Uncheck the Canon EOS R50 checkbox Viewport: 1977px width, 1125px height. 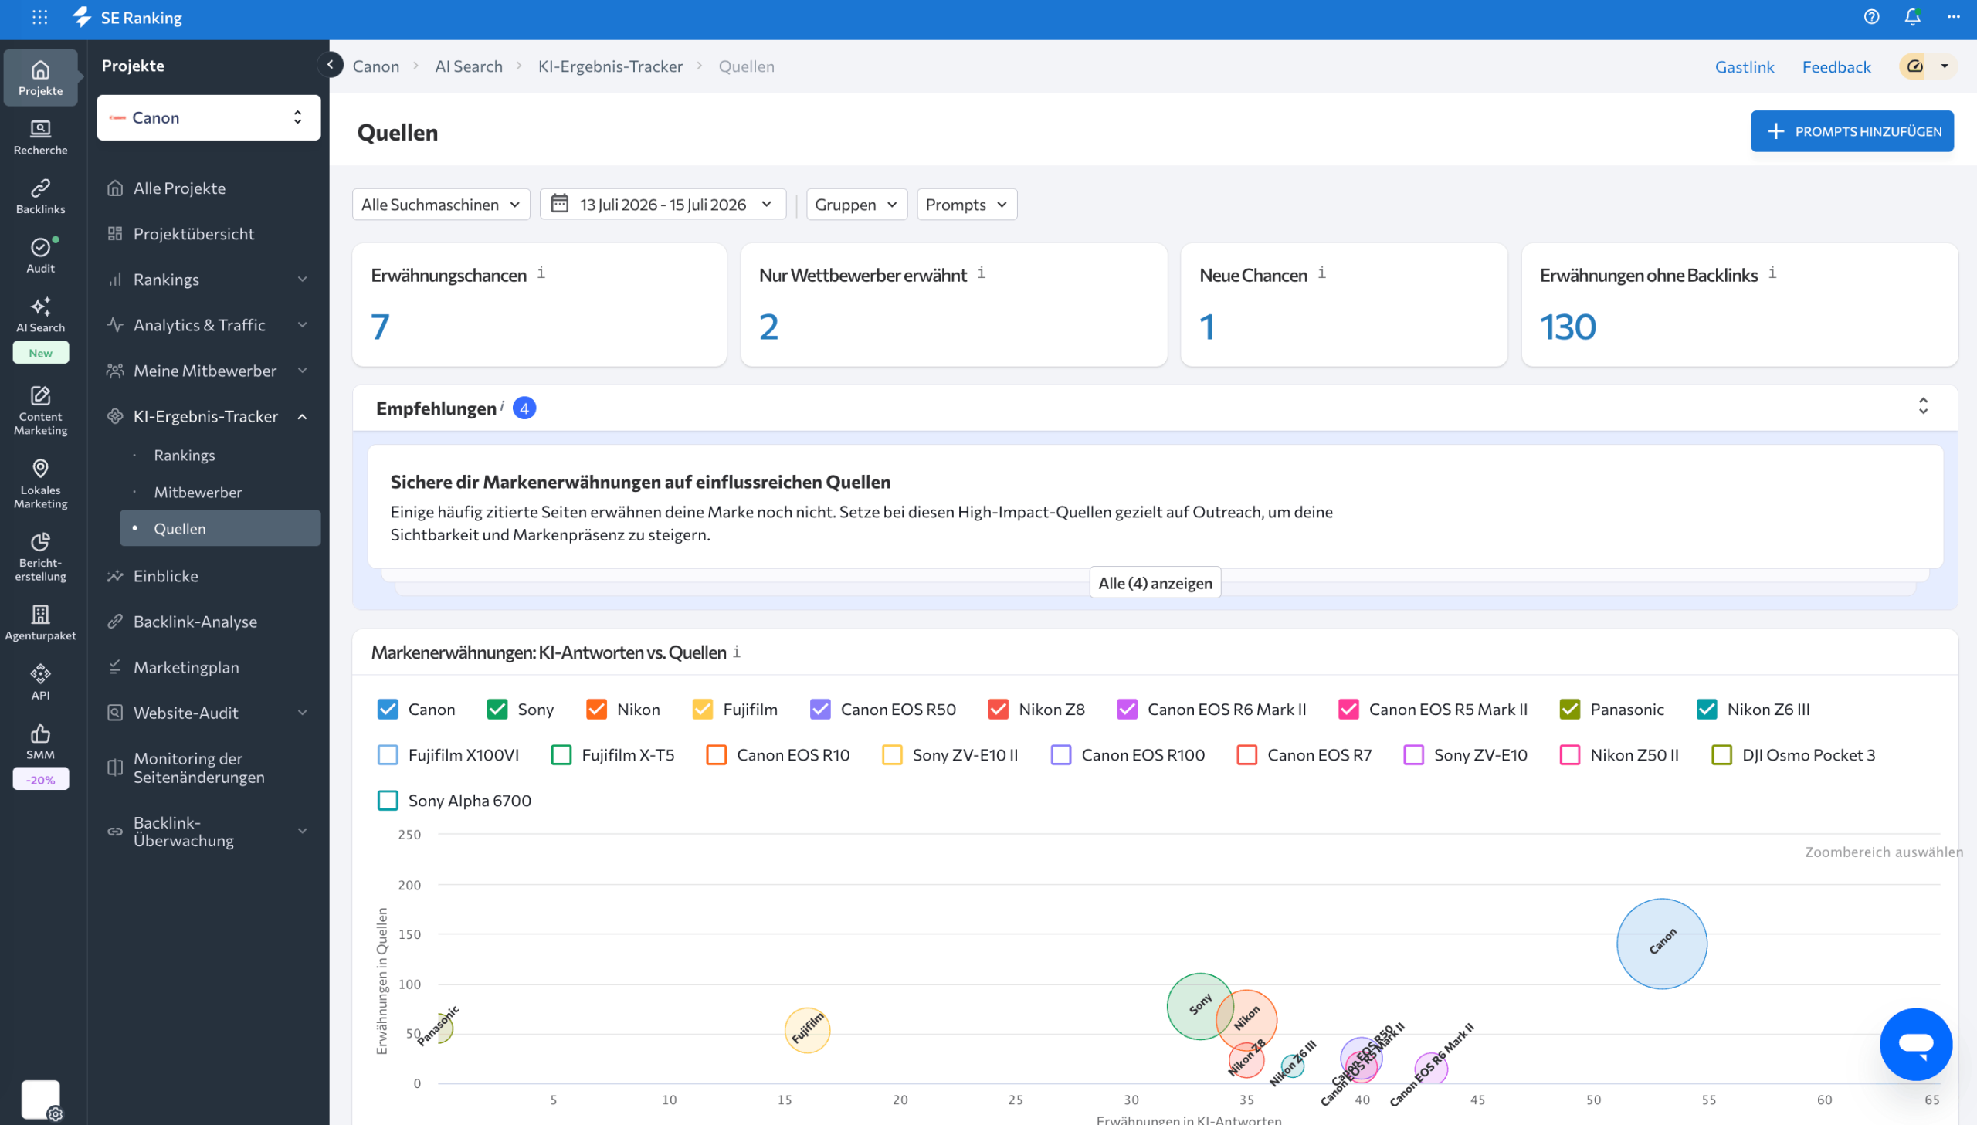pos(820,710)
